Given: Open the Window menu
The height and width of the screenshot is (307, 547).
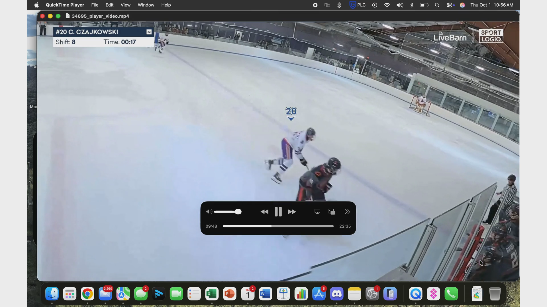Looking at the screenshot, I should click(146, 5).
